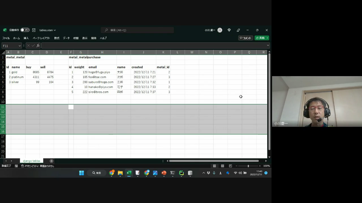
Task: Toggle the AutoSave switch
Action: pyautogui.click(x=25, y=30)
